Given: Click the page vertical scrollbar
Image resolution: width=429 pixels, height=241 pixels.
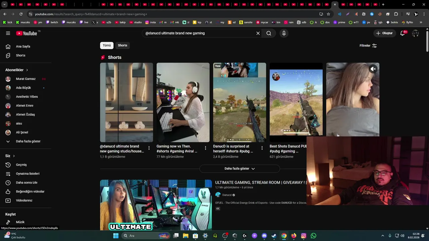Looking at the screenshot, I should coord(427,41).
